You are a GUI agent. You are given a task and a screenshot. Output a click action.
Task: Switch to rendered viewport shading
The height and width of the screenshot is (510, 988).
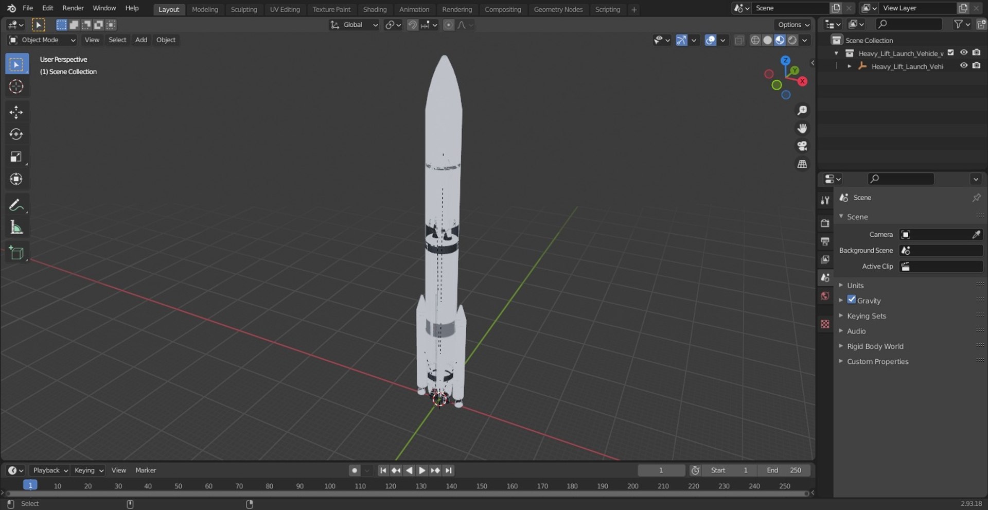(x=792, y=40)
